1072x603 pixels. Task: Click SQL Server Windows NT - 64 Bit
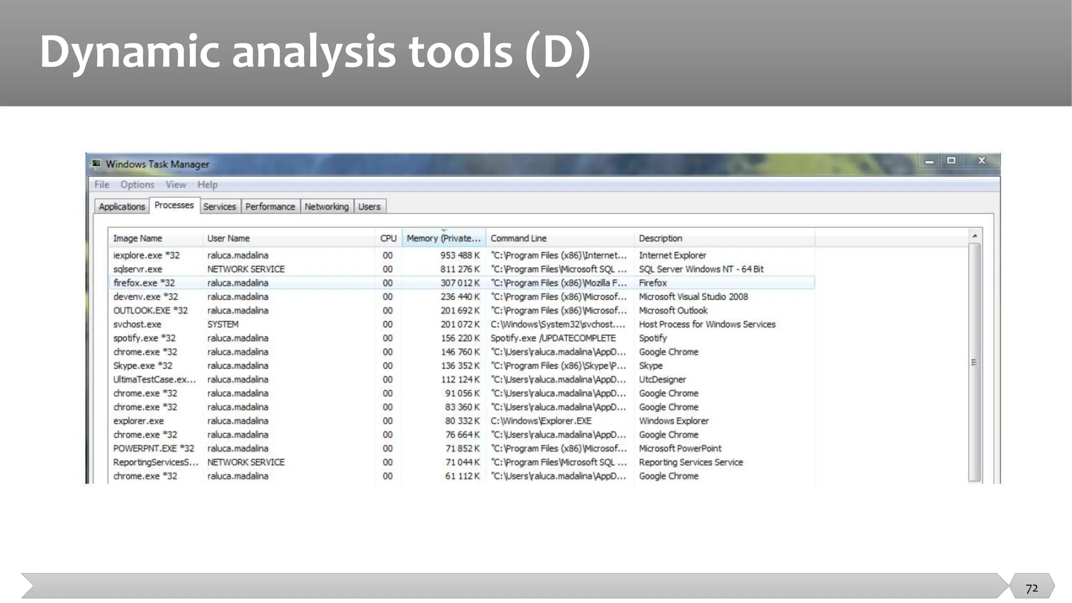tap(701, 269)
